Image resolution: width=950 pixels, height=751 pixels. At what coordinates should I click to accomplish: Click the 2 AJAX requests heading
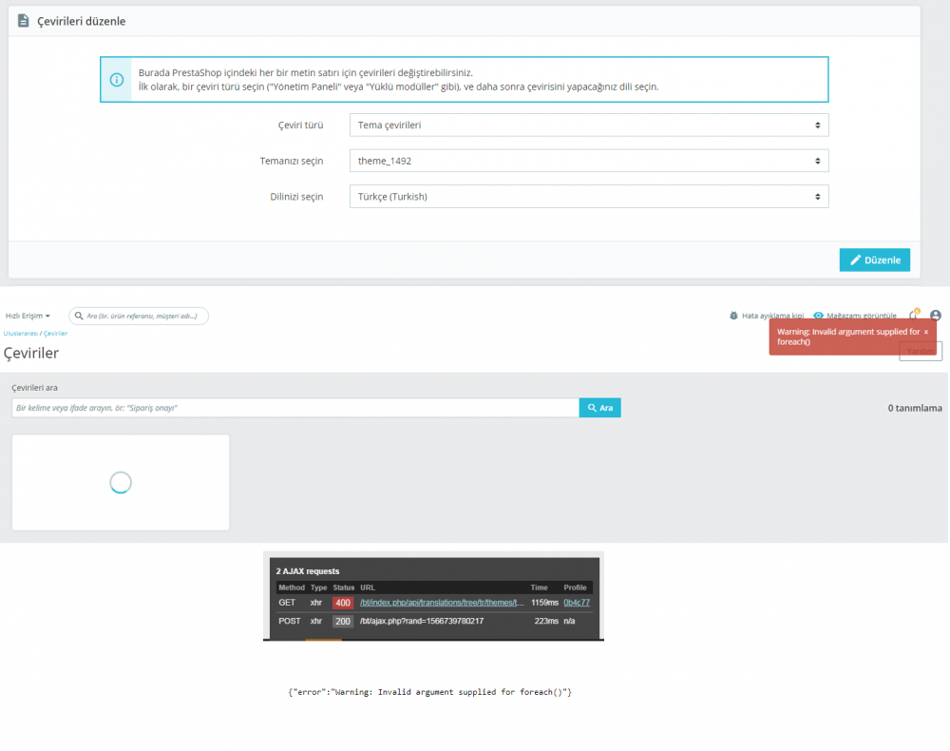pos(308,571)
